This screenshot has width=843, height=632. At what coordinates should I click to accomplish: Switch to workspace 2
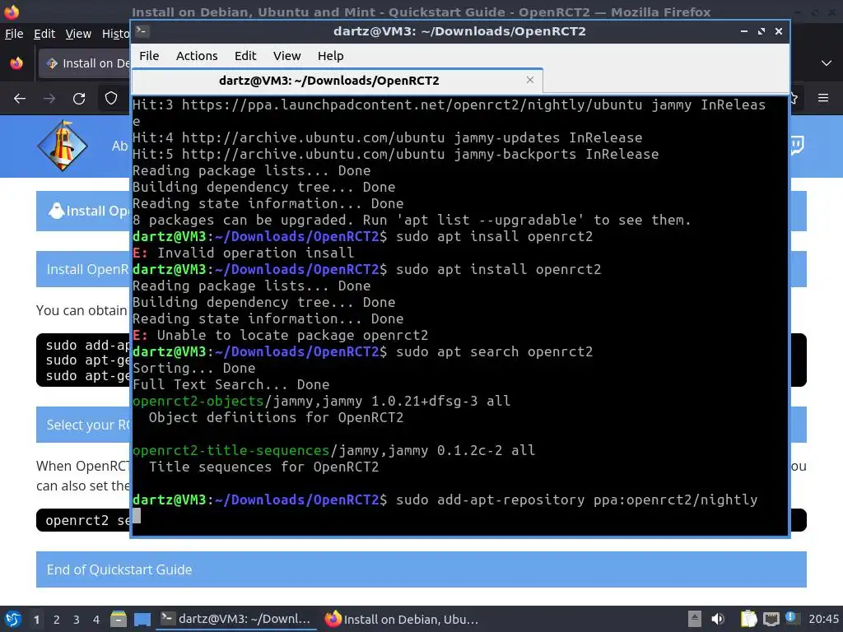tap(57, 620)
